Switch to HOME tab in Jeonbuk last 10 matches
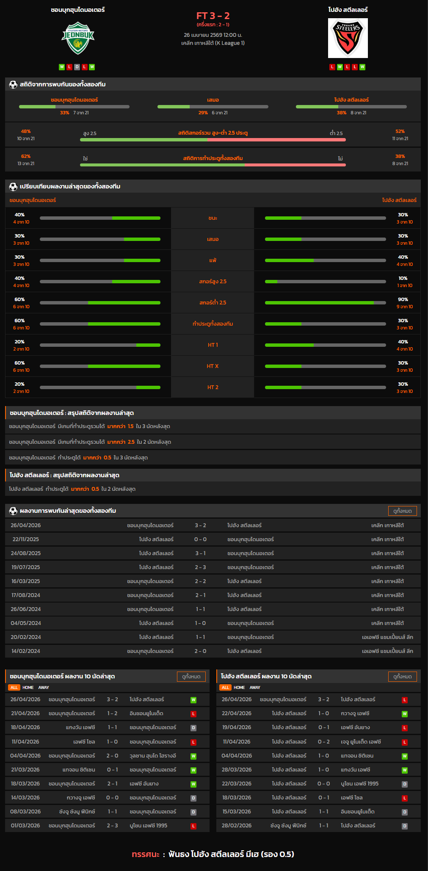 28,688
